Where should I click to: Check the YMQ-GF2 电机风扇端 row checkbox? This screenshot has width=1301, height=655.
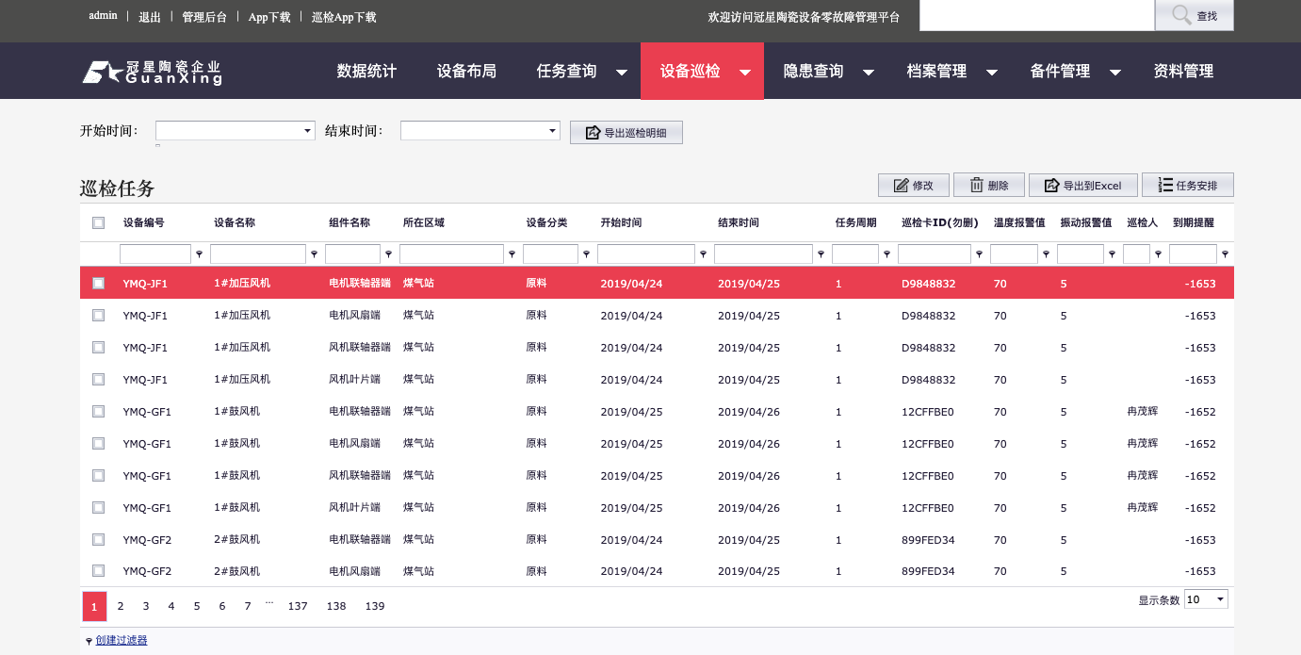click(98, 571)
